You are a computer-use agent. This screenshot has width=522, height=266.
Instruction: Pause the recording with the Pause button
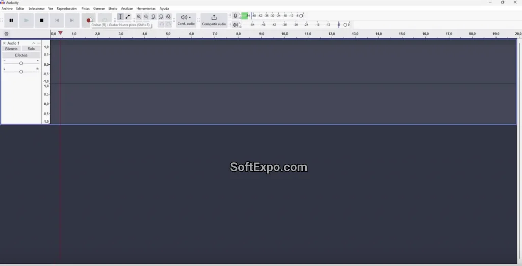pos(11,20)
